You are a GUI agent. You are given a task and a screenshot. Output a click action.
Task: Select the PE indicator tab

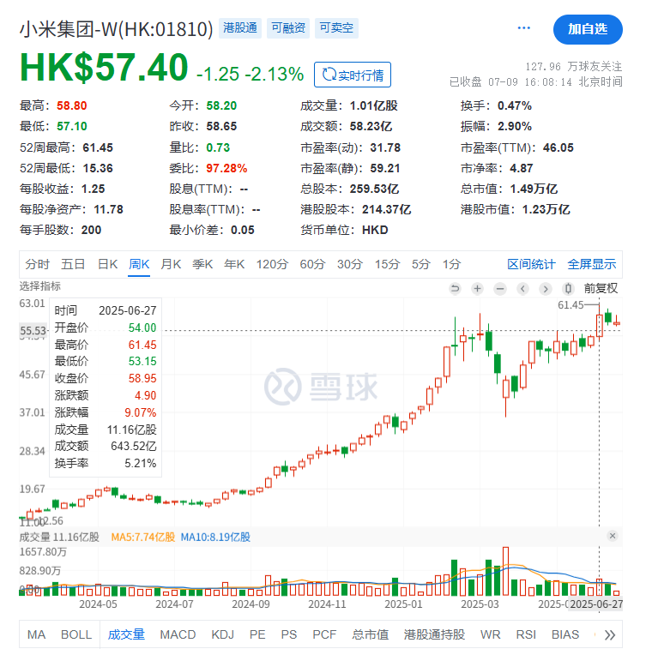tap(257, 635)
